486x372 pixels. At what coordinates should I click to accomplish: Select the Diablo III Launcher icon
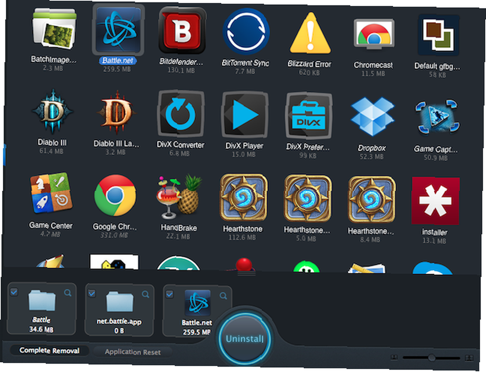point(117,113)
